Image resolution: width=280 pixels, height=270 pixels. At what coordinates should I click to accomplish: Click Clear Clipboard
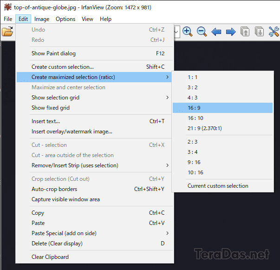tap(94, 257)
